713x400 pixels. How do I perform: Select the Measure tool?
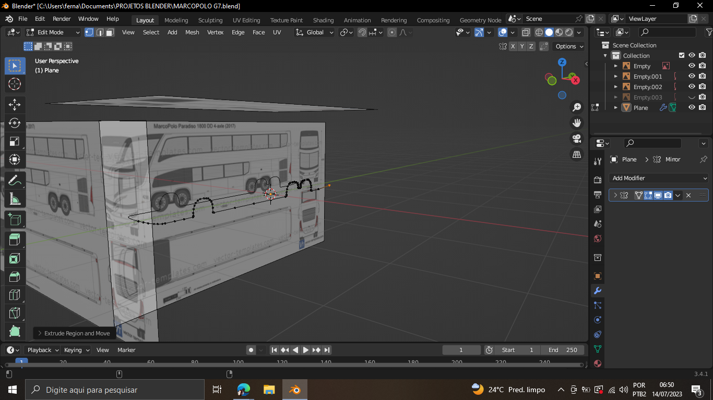(x=15, y=199)
